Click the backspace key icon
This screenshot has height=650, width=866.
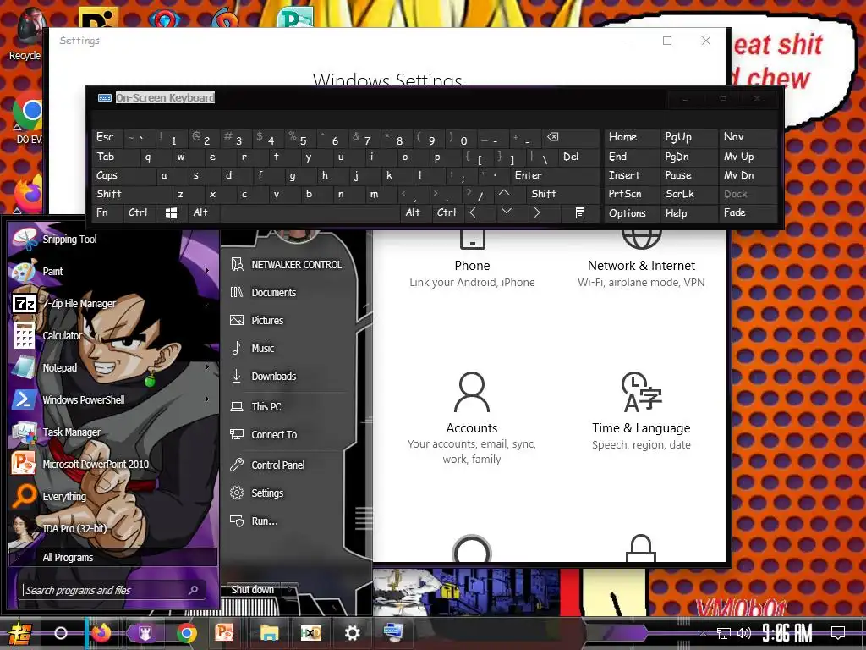click(570, 137)
